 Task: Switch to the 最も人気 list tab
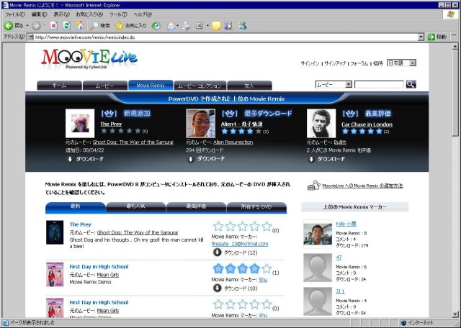[x=135, y=206]
